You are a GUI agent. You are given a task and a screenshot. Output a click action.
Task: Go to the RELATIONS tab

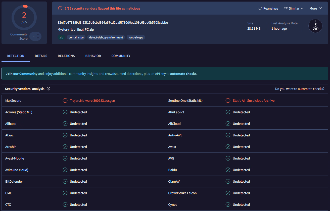tap(66, 56)
